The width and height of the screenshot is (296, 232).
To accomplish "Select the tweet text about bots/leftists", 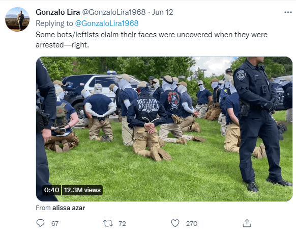I will (152, 40).
